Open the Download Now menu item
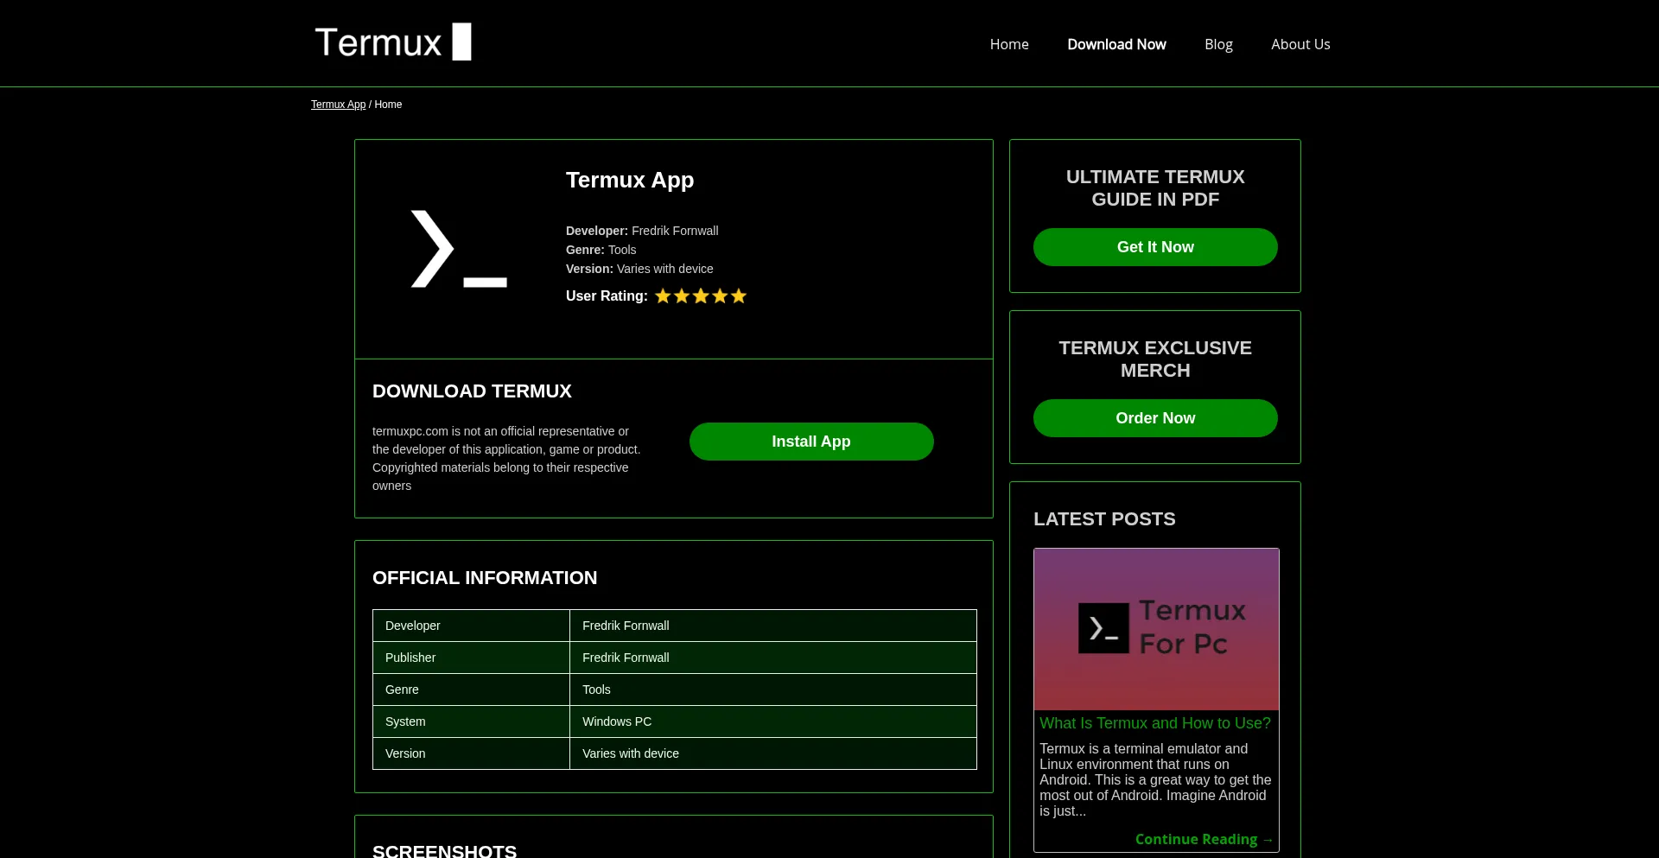This screenshot has height=858, width=1659. tap(1116, 43)
